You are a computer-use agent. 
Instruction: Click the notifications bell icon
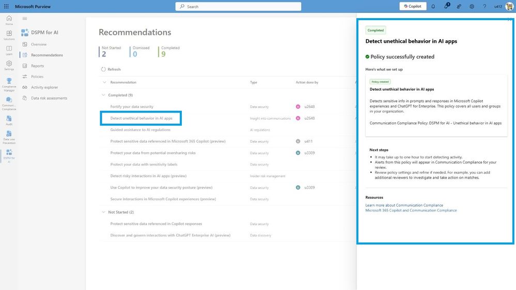coord(433,6)
